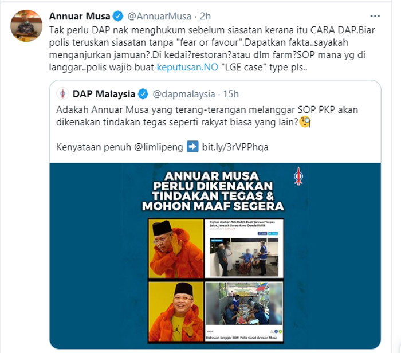Click the DAP rocket logo on banner

298,176
